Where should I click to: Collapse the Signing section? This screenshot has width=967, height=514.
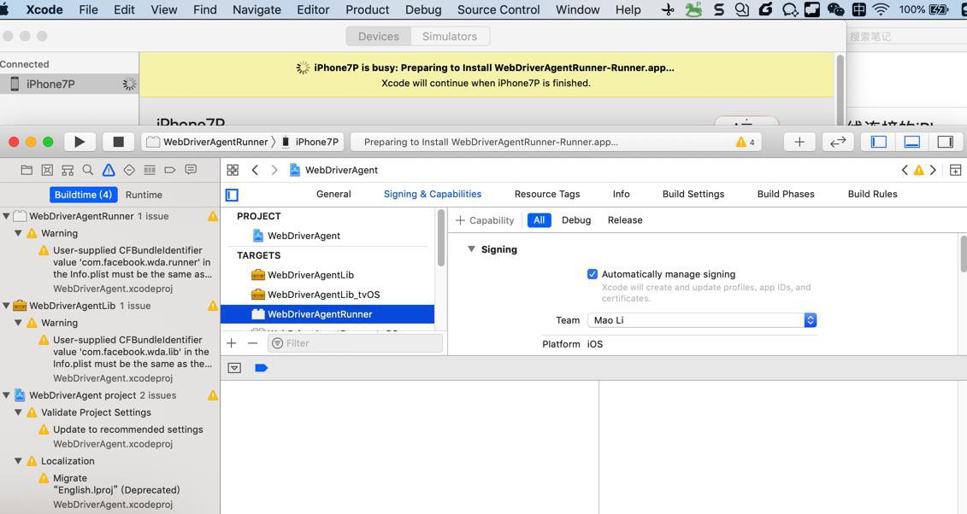pos(471,249)
